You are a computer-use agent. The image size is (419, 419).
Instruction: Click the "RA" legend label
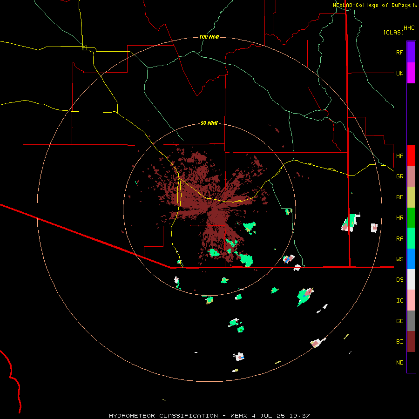[x=399, y=239]
